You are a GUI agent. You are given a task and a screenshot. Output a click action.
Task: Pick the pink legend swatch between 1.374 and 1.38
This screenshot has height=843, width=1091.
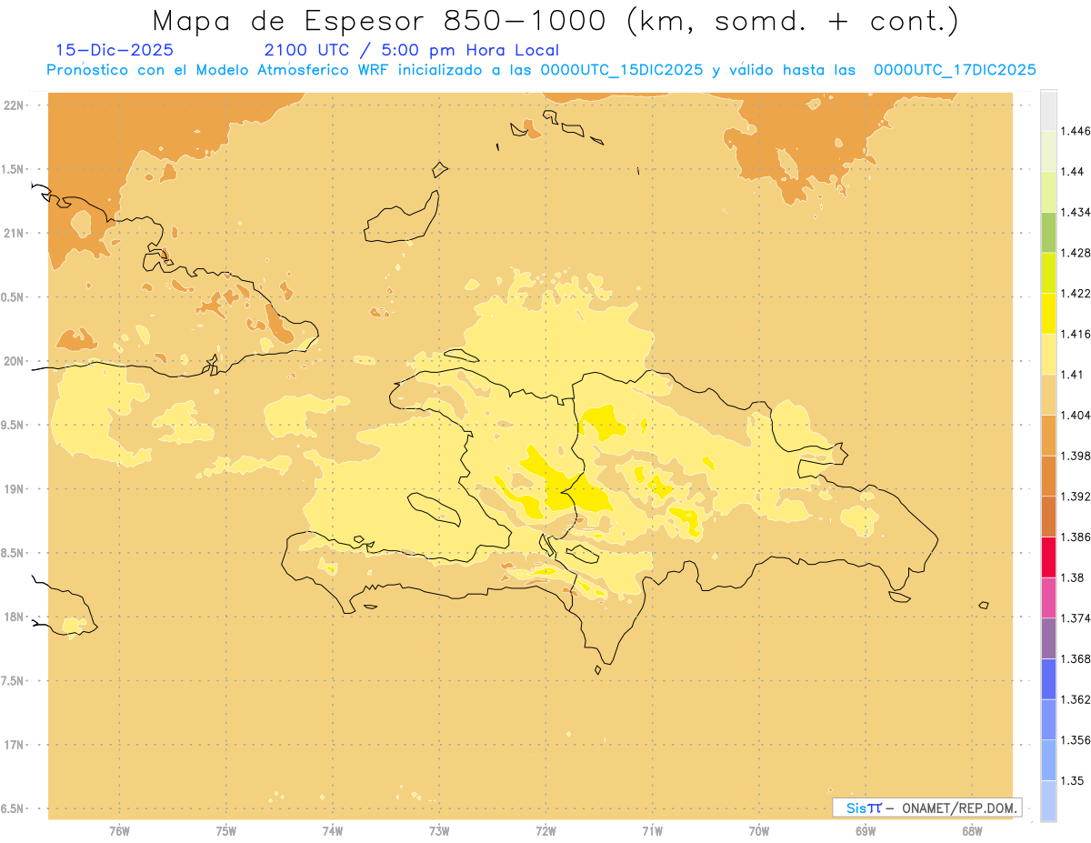coord(1048,597)
